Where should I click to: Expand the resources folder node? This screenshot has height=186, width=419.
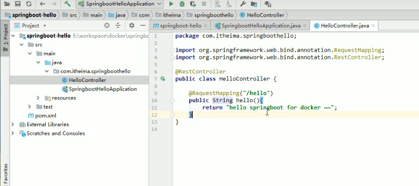click(x=38, y=98)
